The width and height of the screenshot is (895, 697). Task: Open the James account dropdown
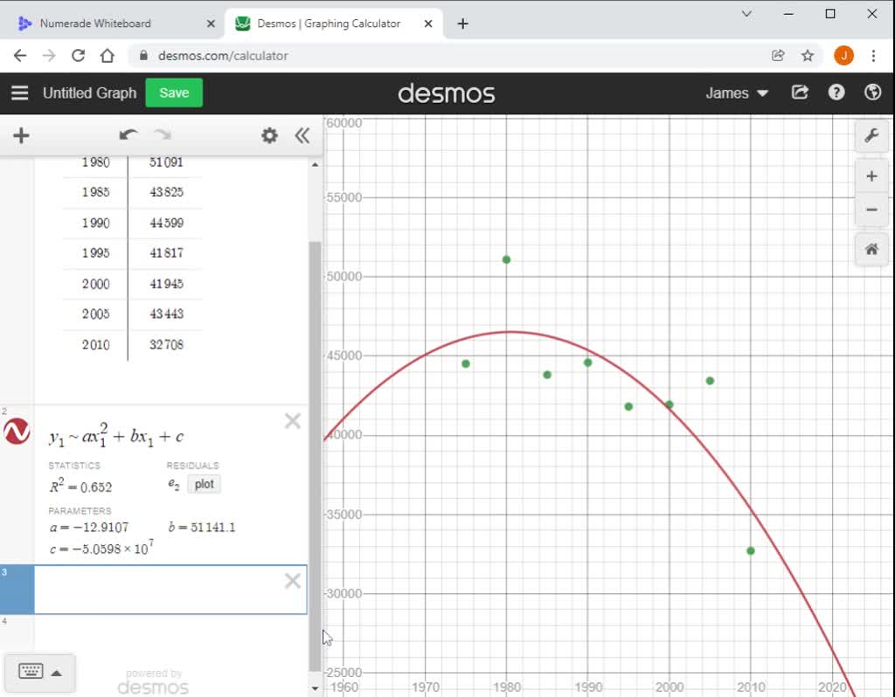pos(736,93)
